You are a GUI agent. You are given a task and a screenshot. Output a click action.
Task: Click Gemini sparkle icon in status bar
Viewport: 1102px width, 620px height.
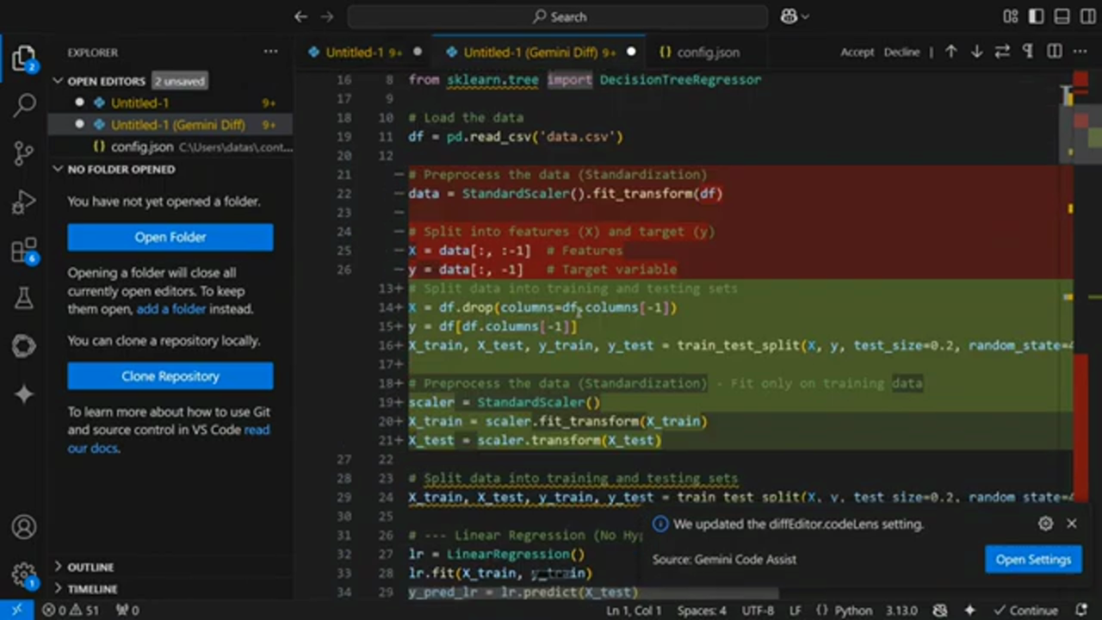click(x=969, y=611)
